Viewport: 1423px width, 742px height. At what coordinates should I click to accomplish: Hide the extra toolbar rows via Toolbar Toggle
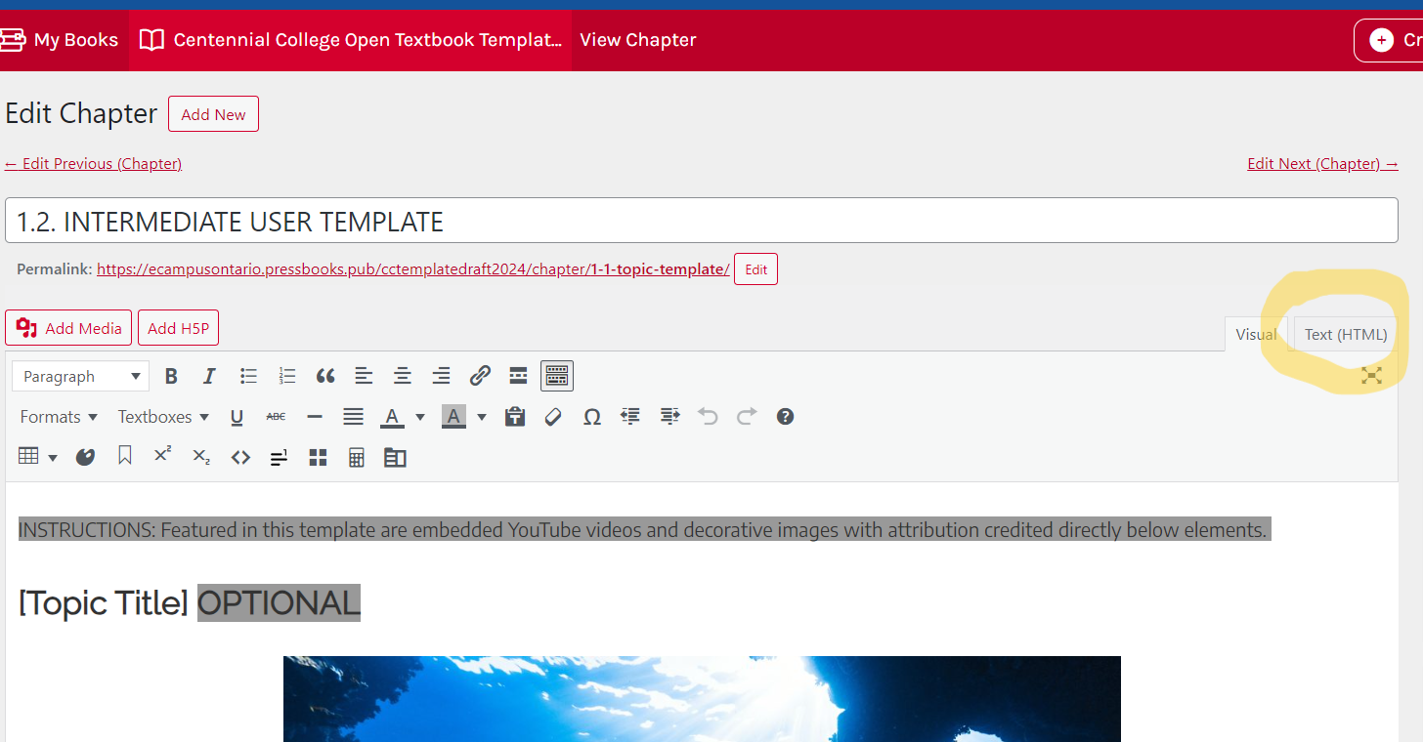point(557,376)
